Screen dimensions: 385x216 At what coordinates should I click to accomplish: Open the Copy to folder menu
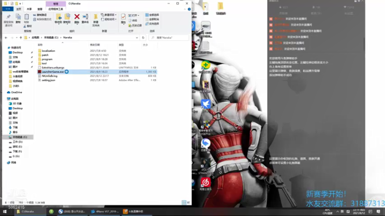point(67,19)
